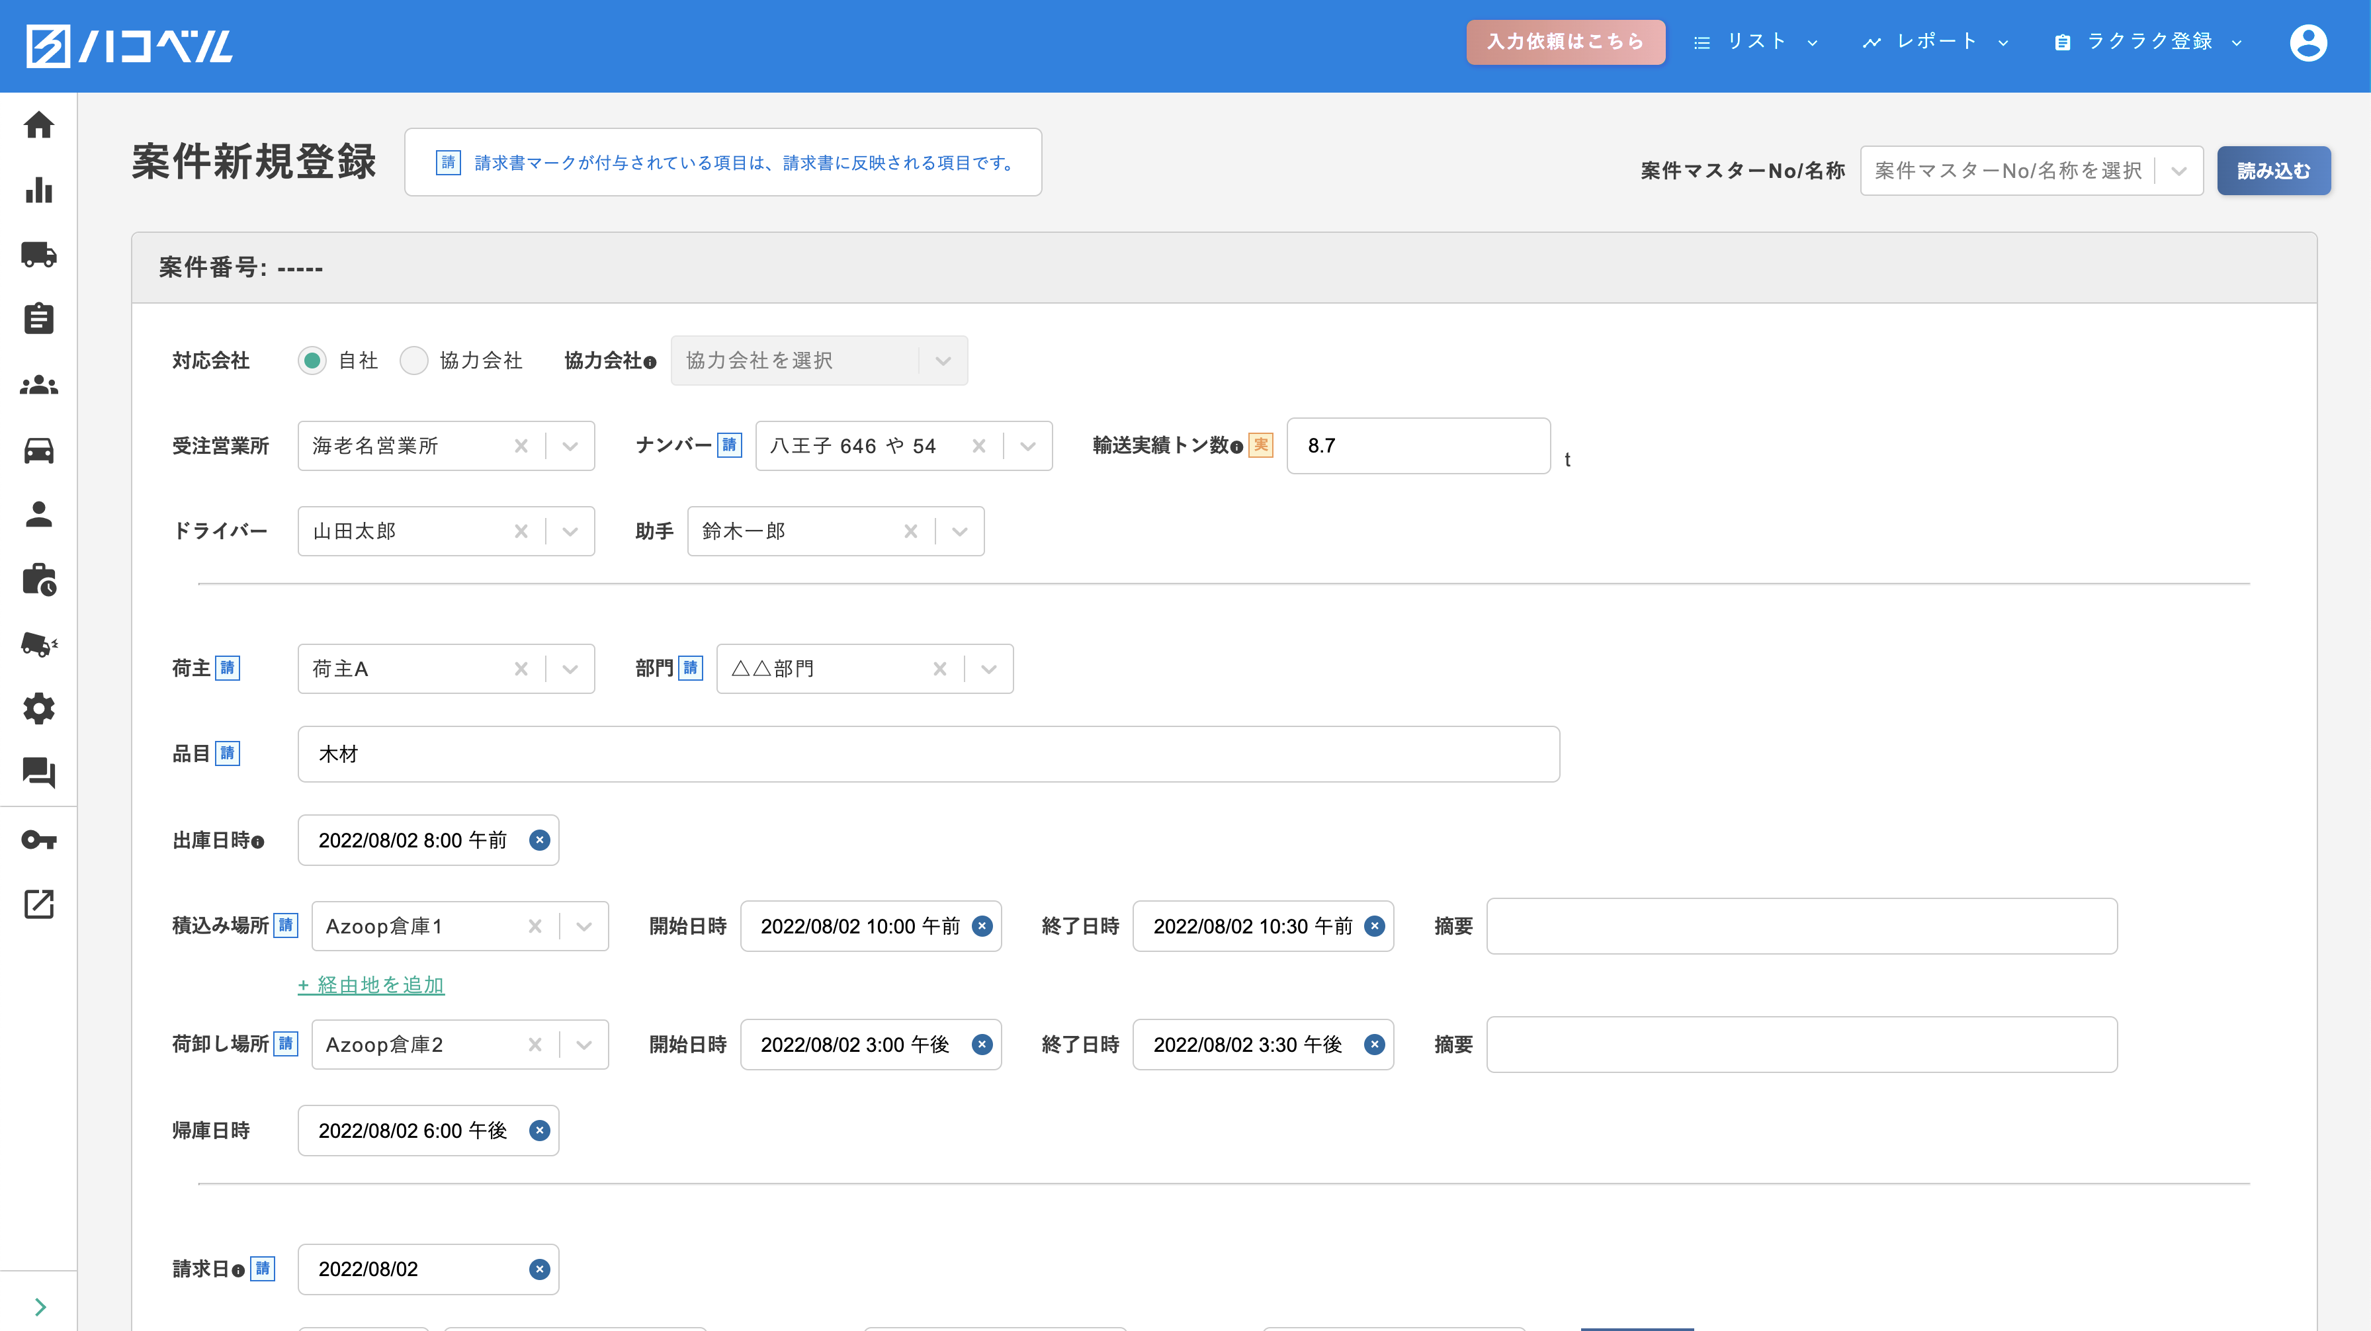This screenshot has width=2371, height=1331.
Task: Open the clipboard icon in sidebar
Action: (38, 318)
